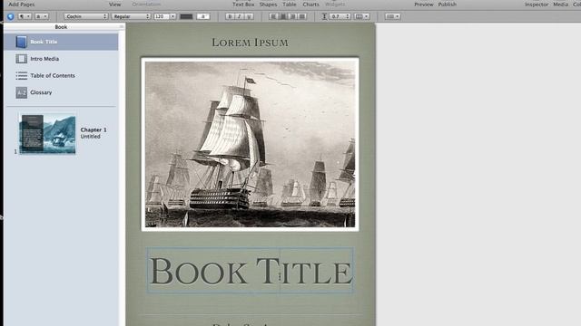
Task: Click the font size field showing 120
Action: click(162, 16)
